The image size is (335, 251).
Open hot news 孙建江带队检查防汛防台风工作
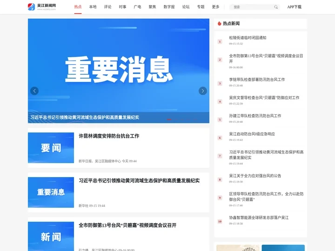pos(255,116)
